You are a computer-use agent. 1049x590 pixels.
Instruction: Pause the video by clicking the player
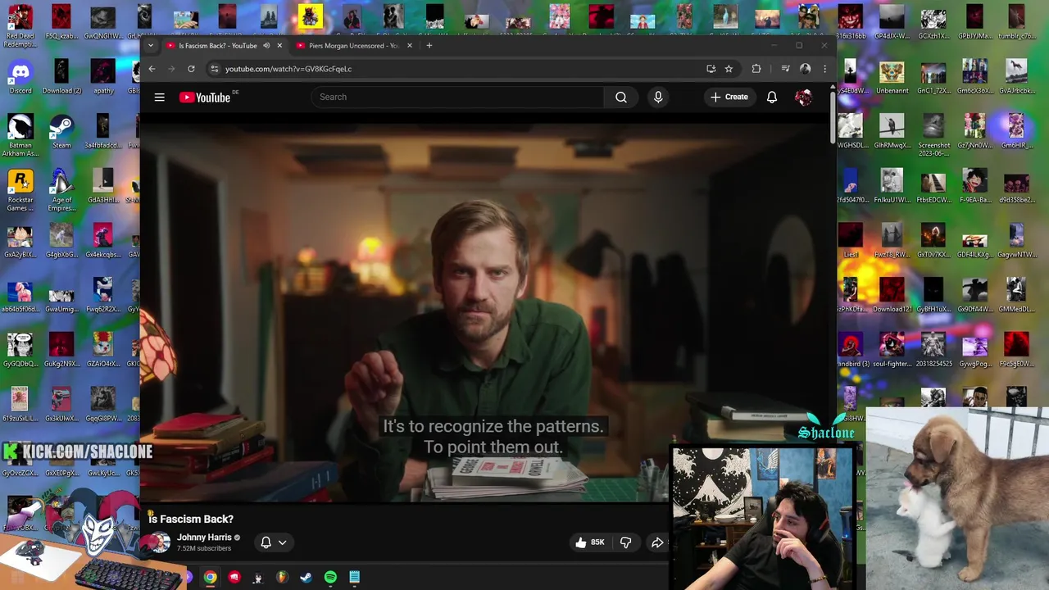click(485, 311)
